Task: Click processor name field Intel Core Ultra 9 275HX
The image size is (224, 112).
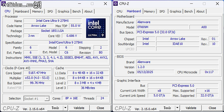Action: [53, 21]
